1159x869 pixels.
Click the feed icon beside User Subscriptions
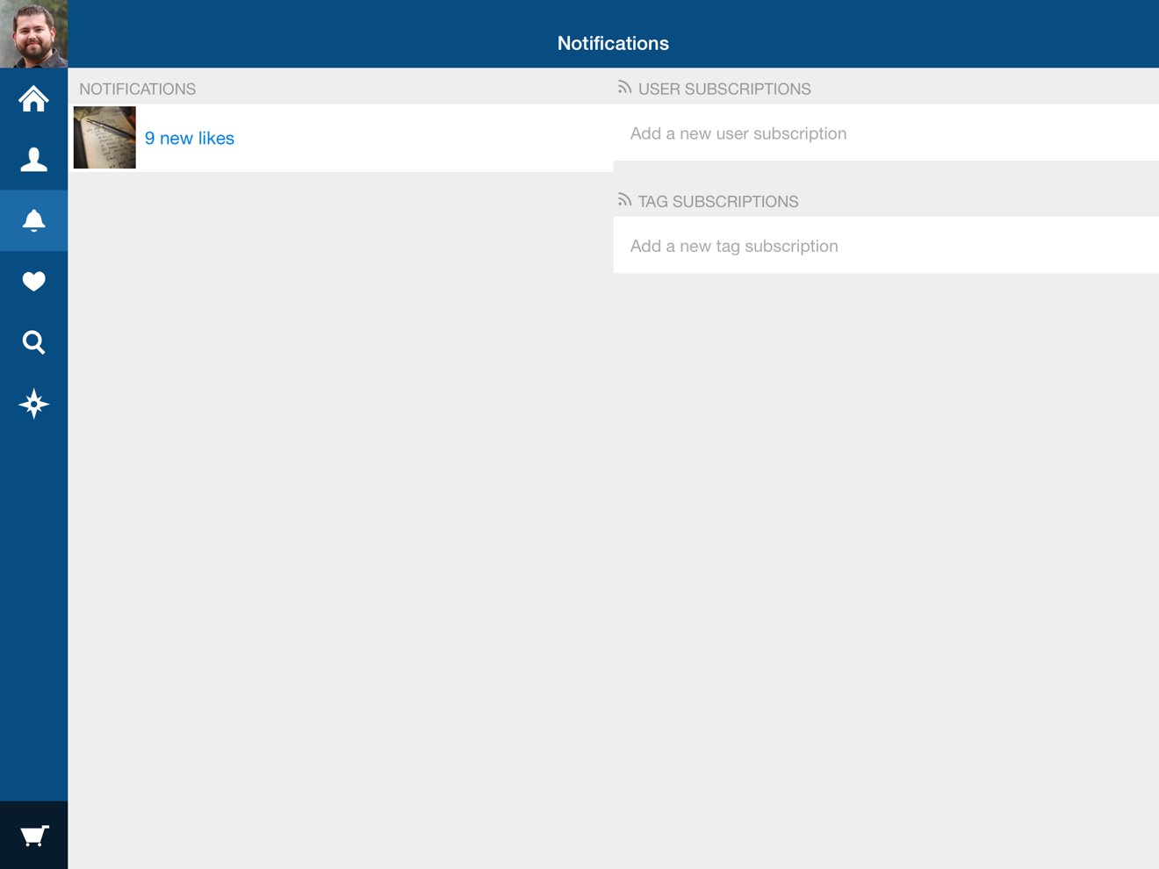point(624,87)
